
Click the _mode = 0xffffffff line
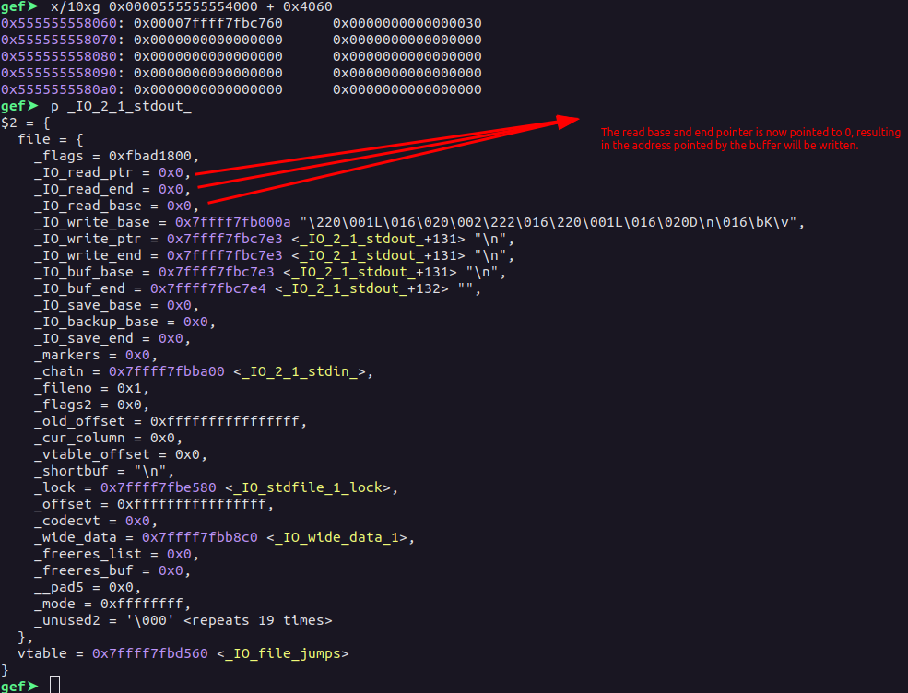[x=112, y=605]
